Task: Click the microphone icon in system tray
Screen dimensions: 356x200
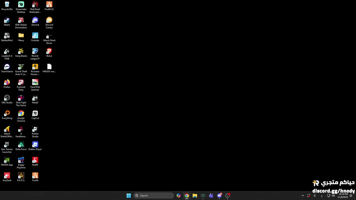Action: [x=315, y=196]
